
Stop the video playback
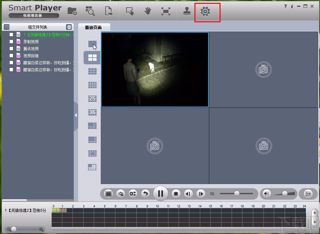[176, 194]
